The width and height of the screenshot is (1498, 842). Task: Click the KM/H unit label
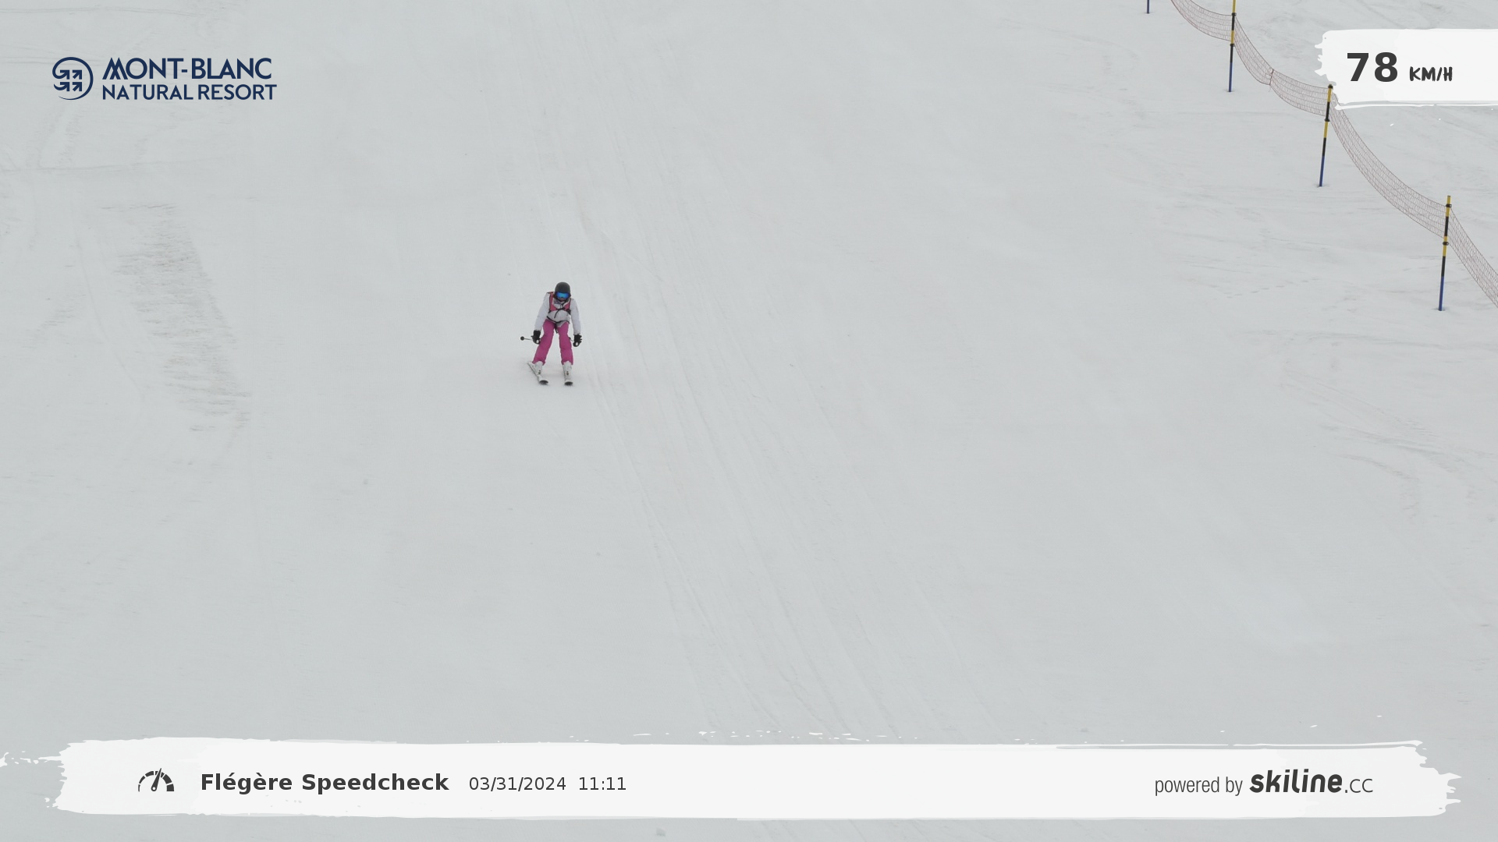tap(1430, 75)
